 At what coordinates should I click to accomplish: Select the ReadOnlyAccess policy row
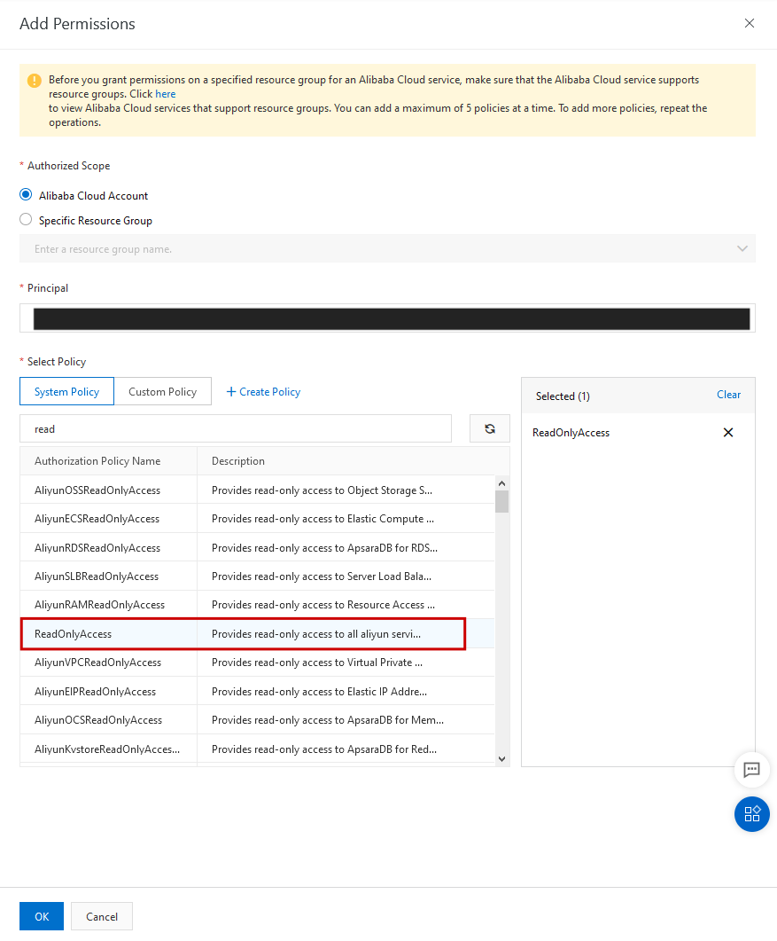point(257,634)
